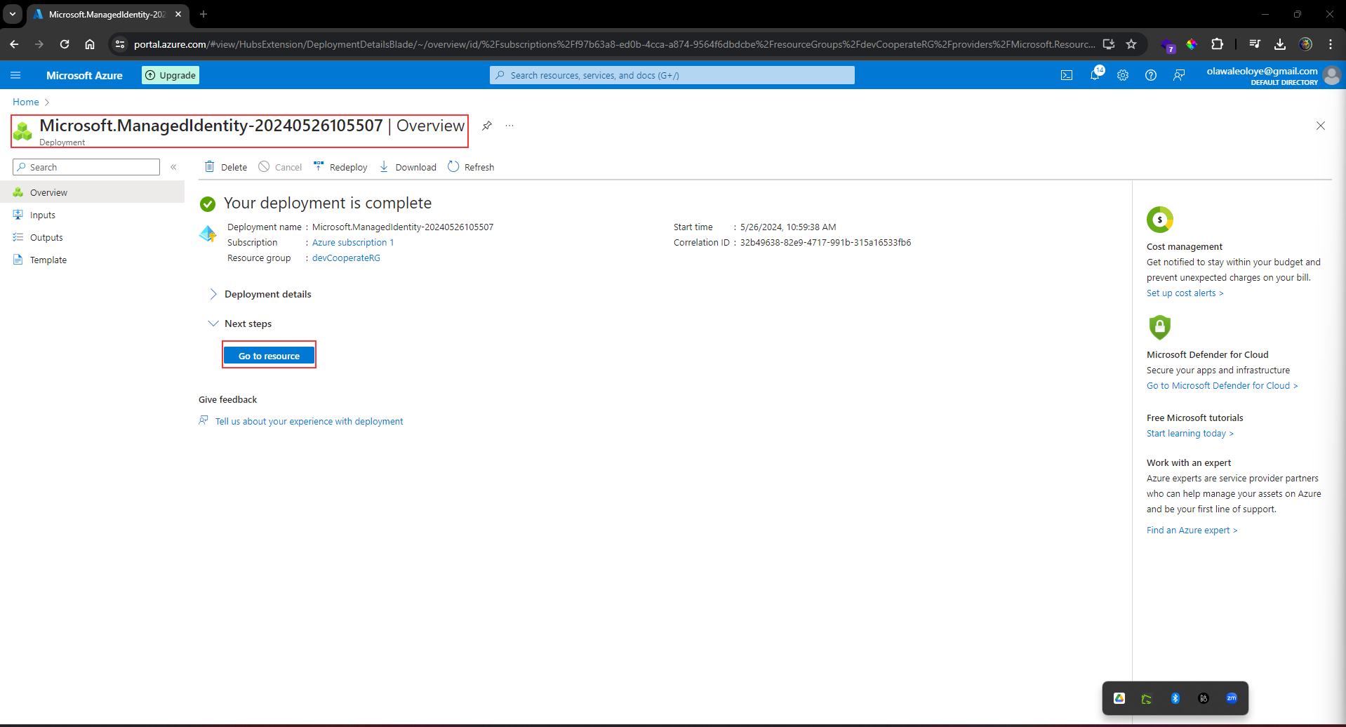Refresh the deployment status

point(471,166)
